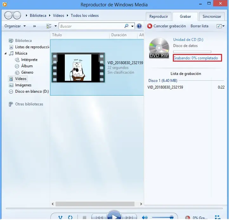229x220 pixels.
Task: Adjust the volume slider
Action: (x=162, y=217)
